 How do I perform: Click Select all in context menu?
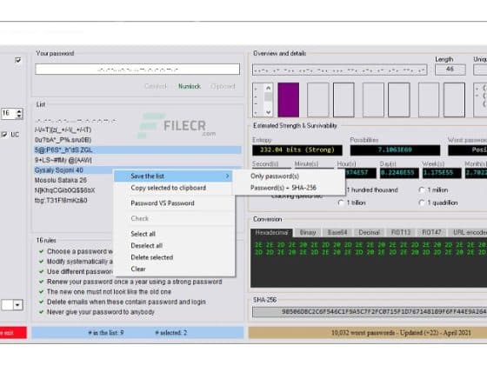point(143,234)
